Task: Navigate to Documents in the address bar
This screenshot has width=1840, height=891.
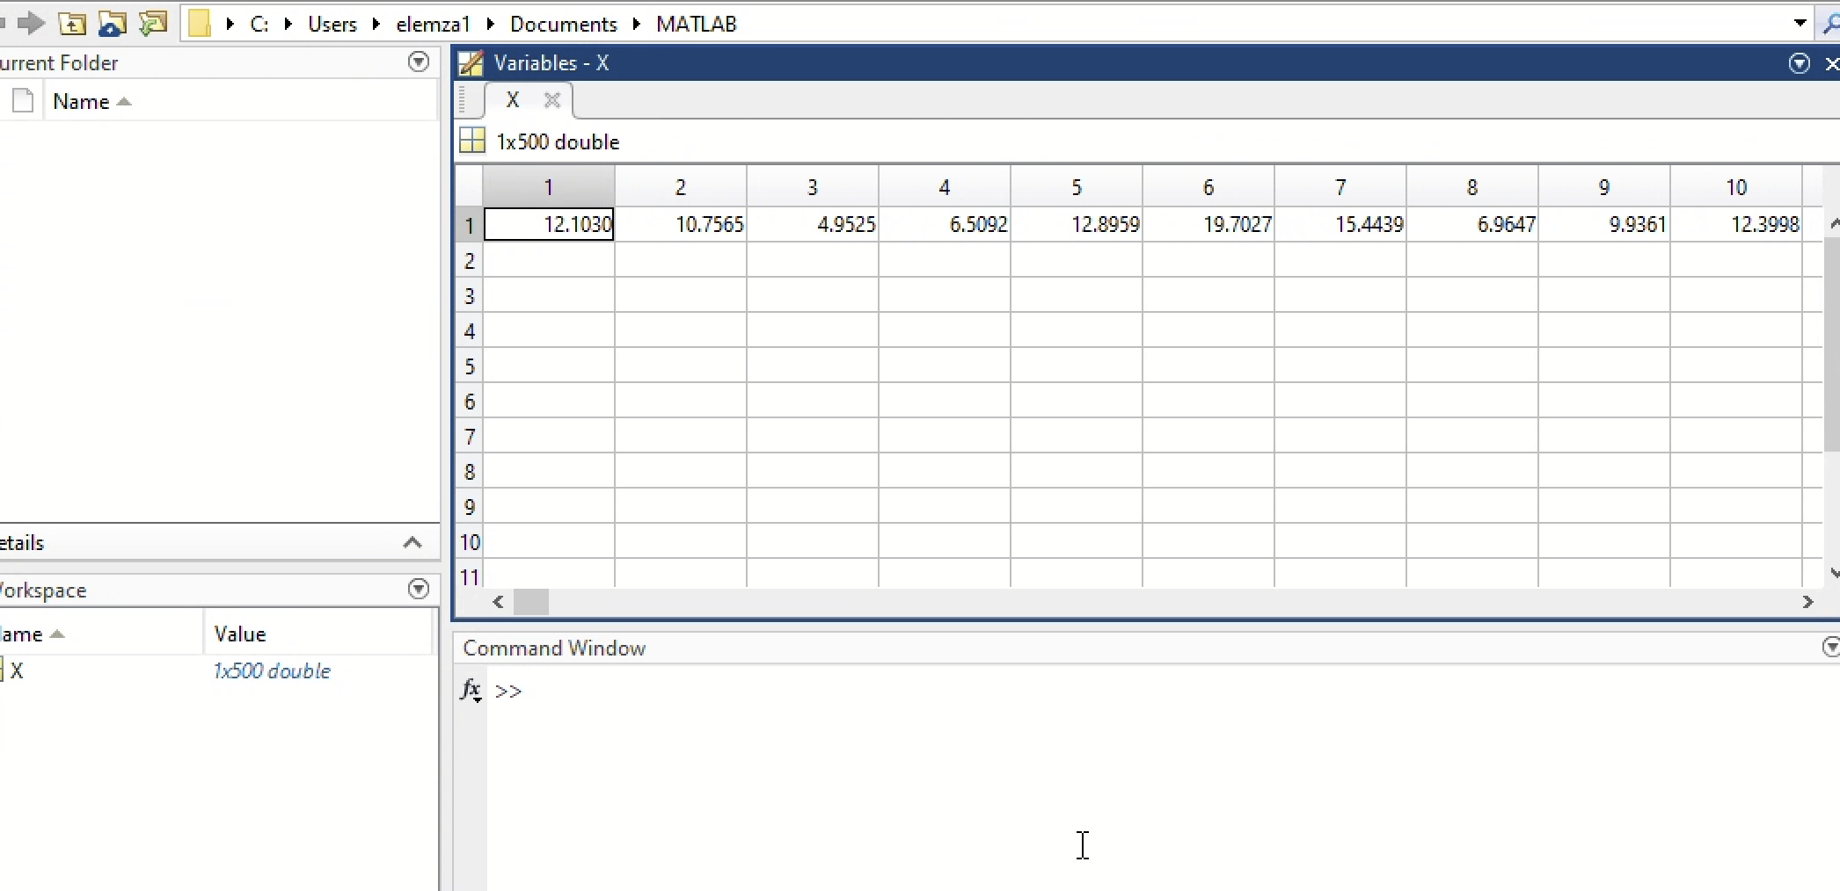Action: point(564,24)
